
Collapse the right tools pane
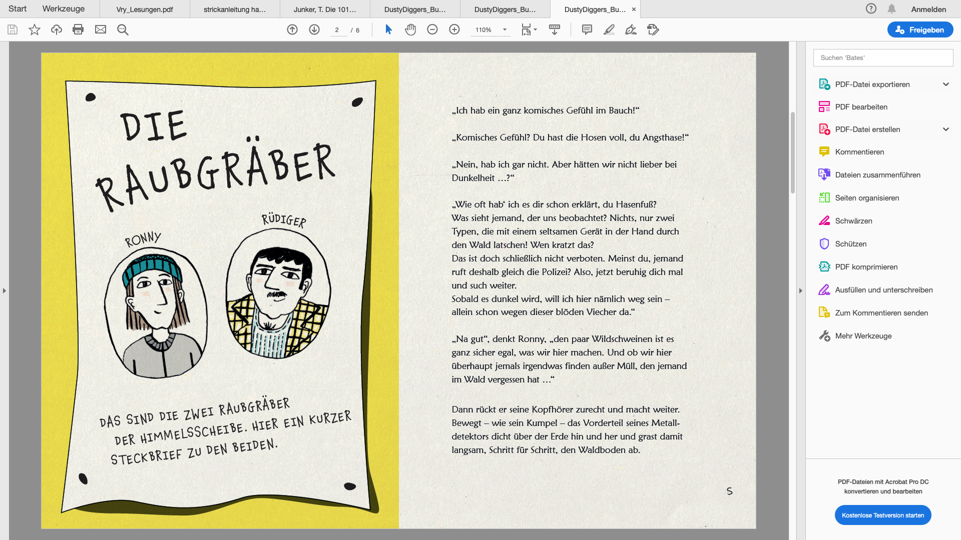pyautogui.click(x=800, y=290)
